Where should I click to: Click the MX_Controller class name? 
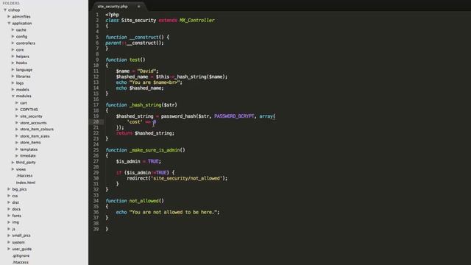[x=197, y=20]
